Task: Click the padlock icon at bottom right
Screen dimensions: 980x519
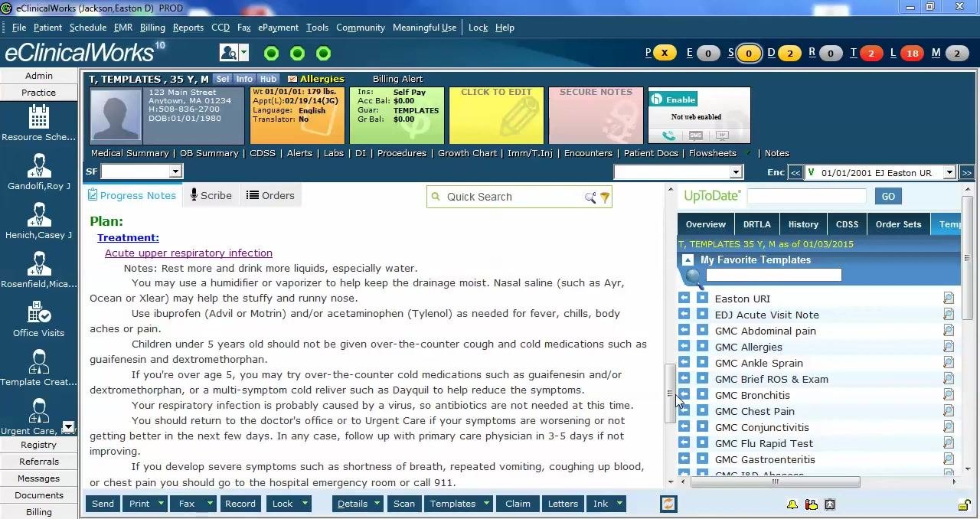Action: click(x=965, y=504)
